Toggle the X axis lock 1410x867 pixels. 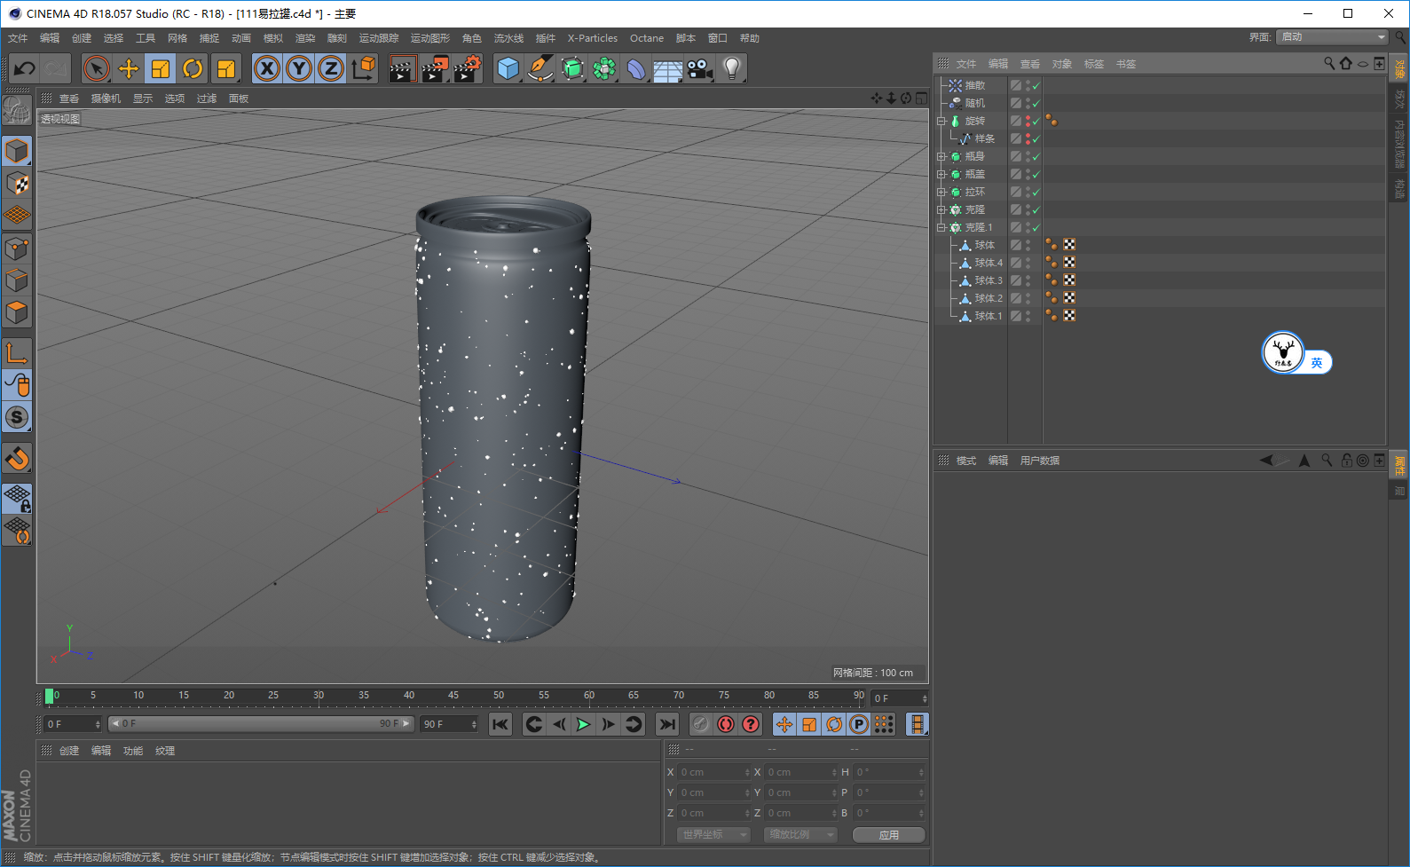pos(266,69)
